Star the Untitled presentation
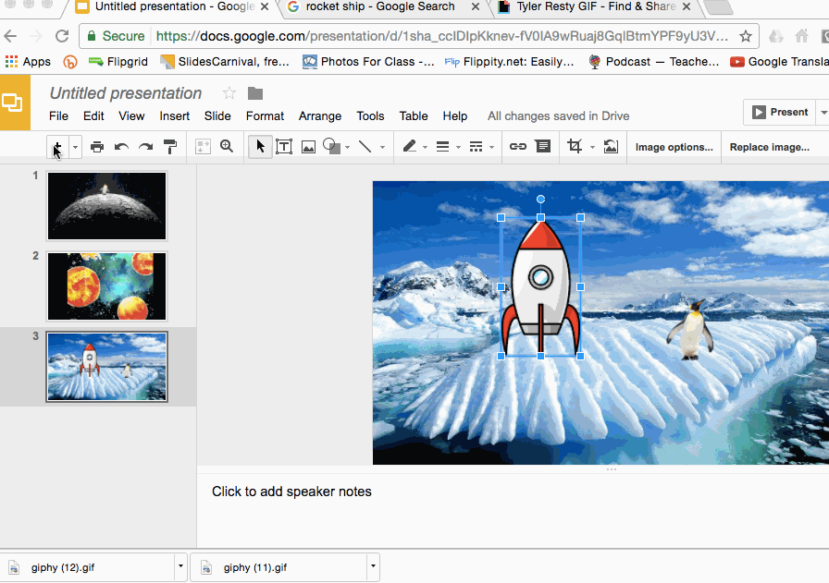Screen dimensions: 829x583 click(229, 93)
